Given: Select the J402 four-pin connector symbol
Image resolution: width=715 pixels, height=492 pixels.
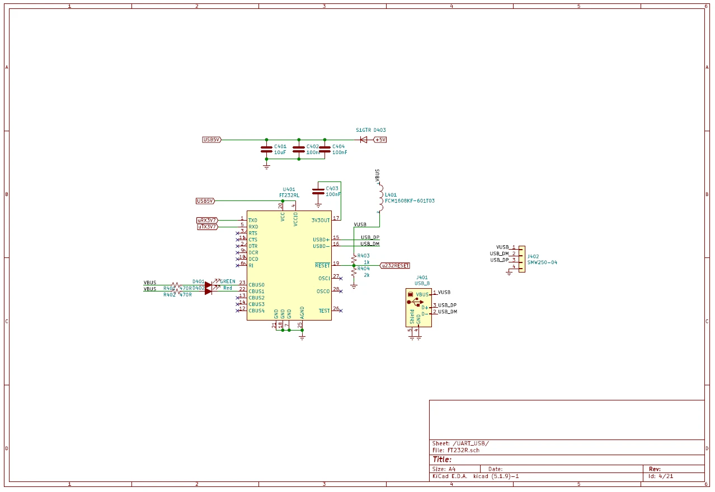Looking at the screenshot, I should (521, 259).
